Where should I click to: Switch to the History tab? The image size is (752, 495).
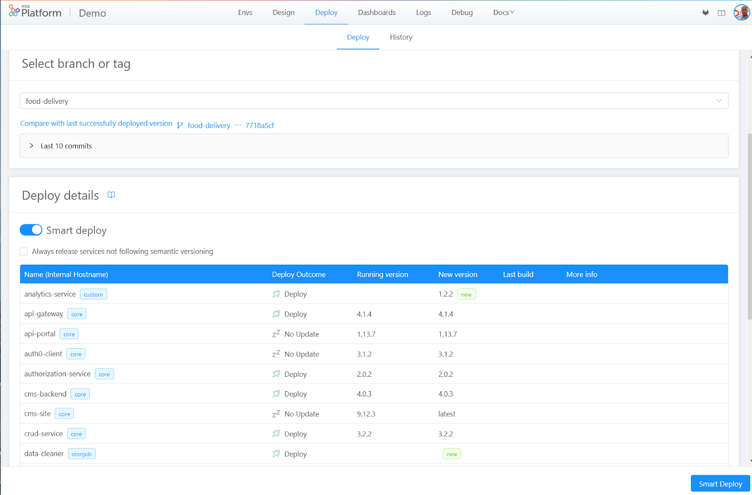(x=400, y=37)
